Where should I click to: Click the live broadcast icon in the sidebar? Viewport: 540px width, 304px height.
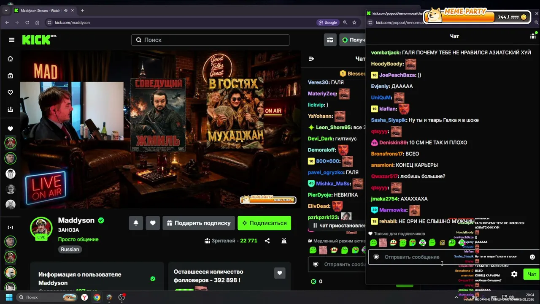[x=11, y=227]
